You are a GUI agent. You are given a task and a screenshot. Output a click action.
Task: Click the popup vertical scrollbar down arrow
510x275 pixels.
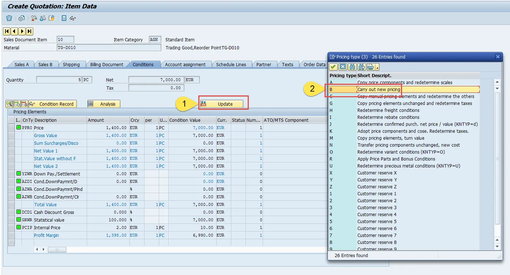[497, 246]
